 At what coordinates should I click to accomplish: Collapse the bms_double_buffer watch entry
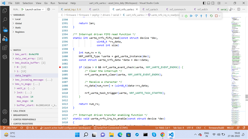(x=13, y=63)
